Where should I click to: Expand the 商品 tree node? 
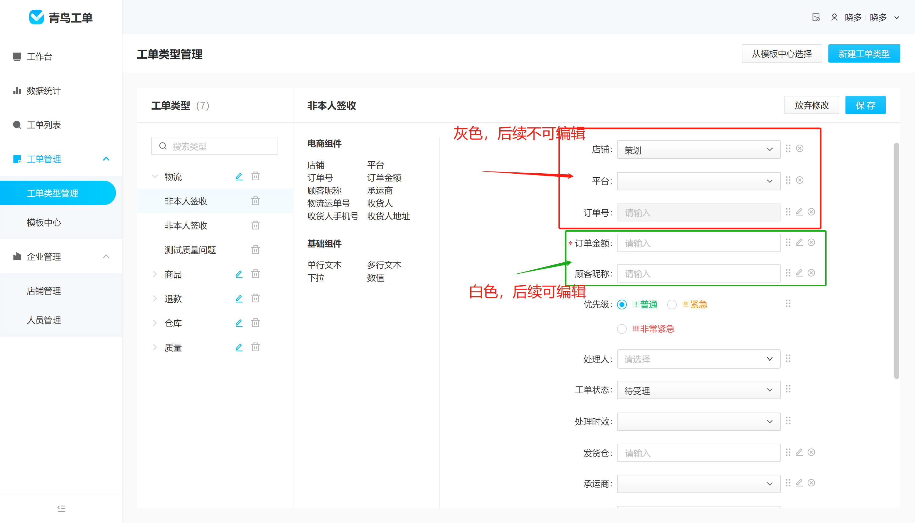click(155, 274)
